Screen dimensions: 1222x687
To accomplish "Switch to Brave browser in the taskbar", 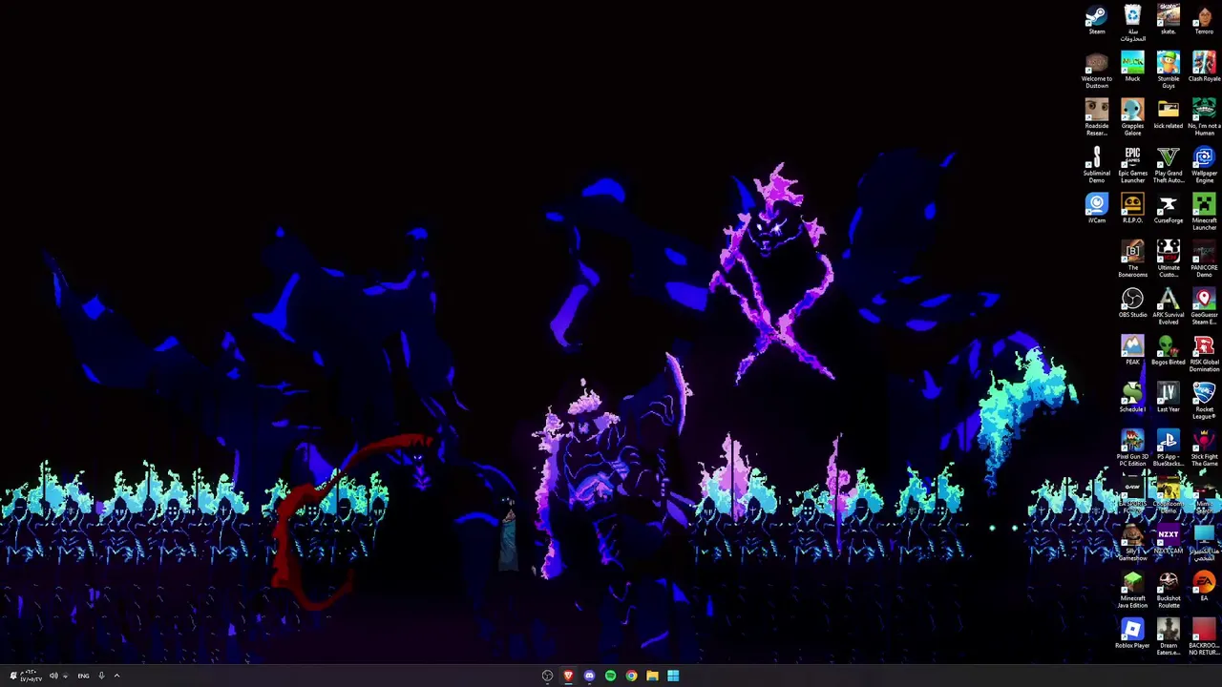I will [x=568, y=676].
